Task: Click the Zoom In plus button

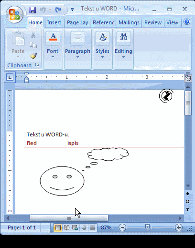Action: click(x=179, y=227)
